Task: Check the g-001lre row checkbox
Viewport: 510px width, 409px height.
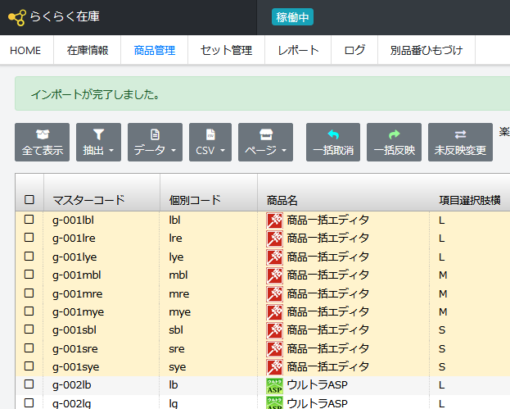Action: click(29, 237)
